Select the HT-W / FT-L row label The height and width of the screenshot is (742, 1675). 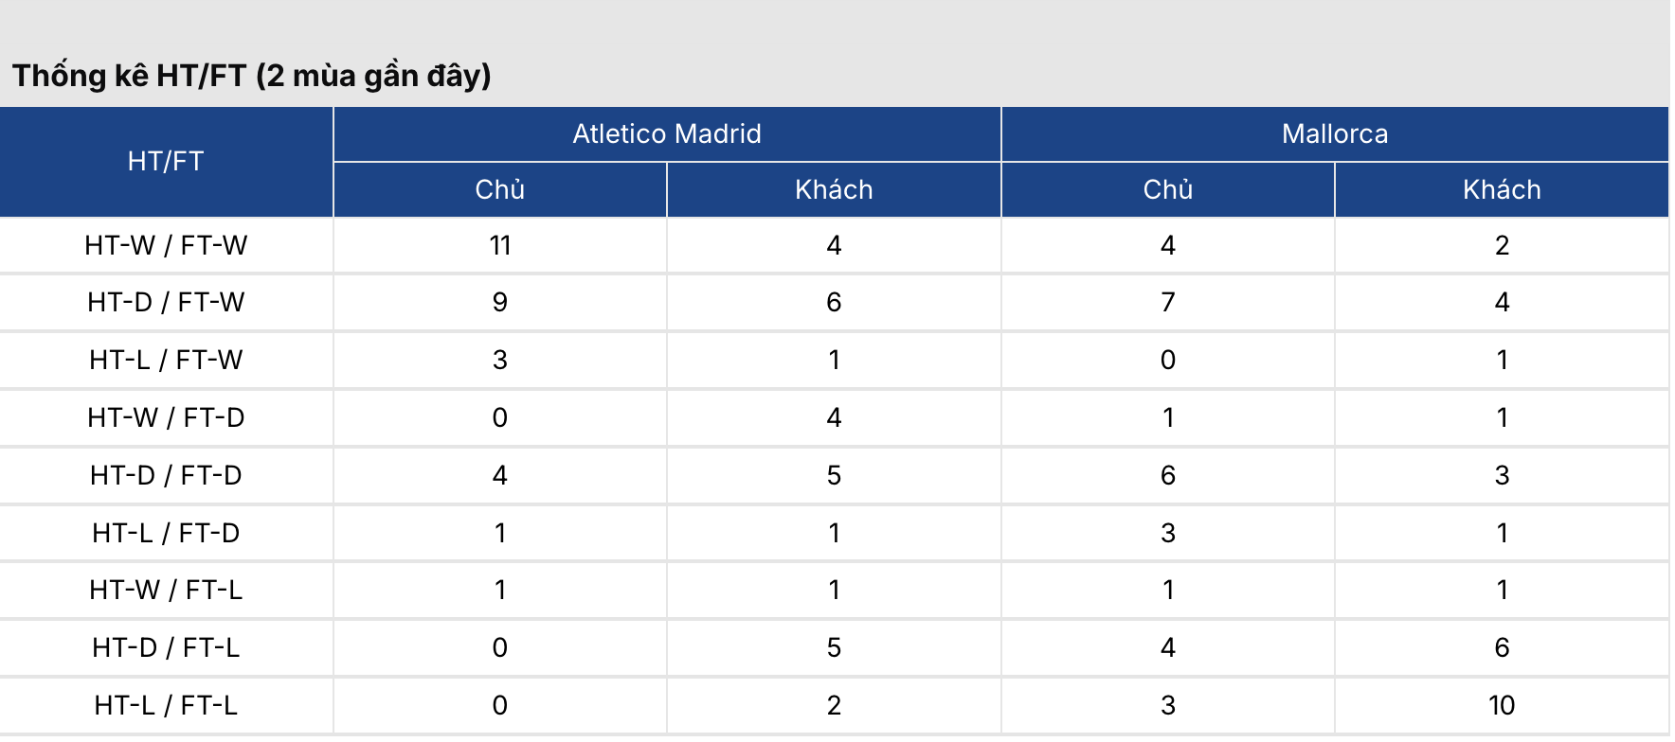(x=166, y=590)
